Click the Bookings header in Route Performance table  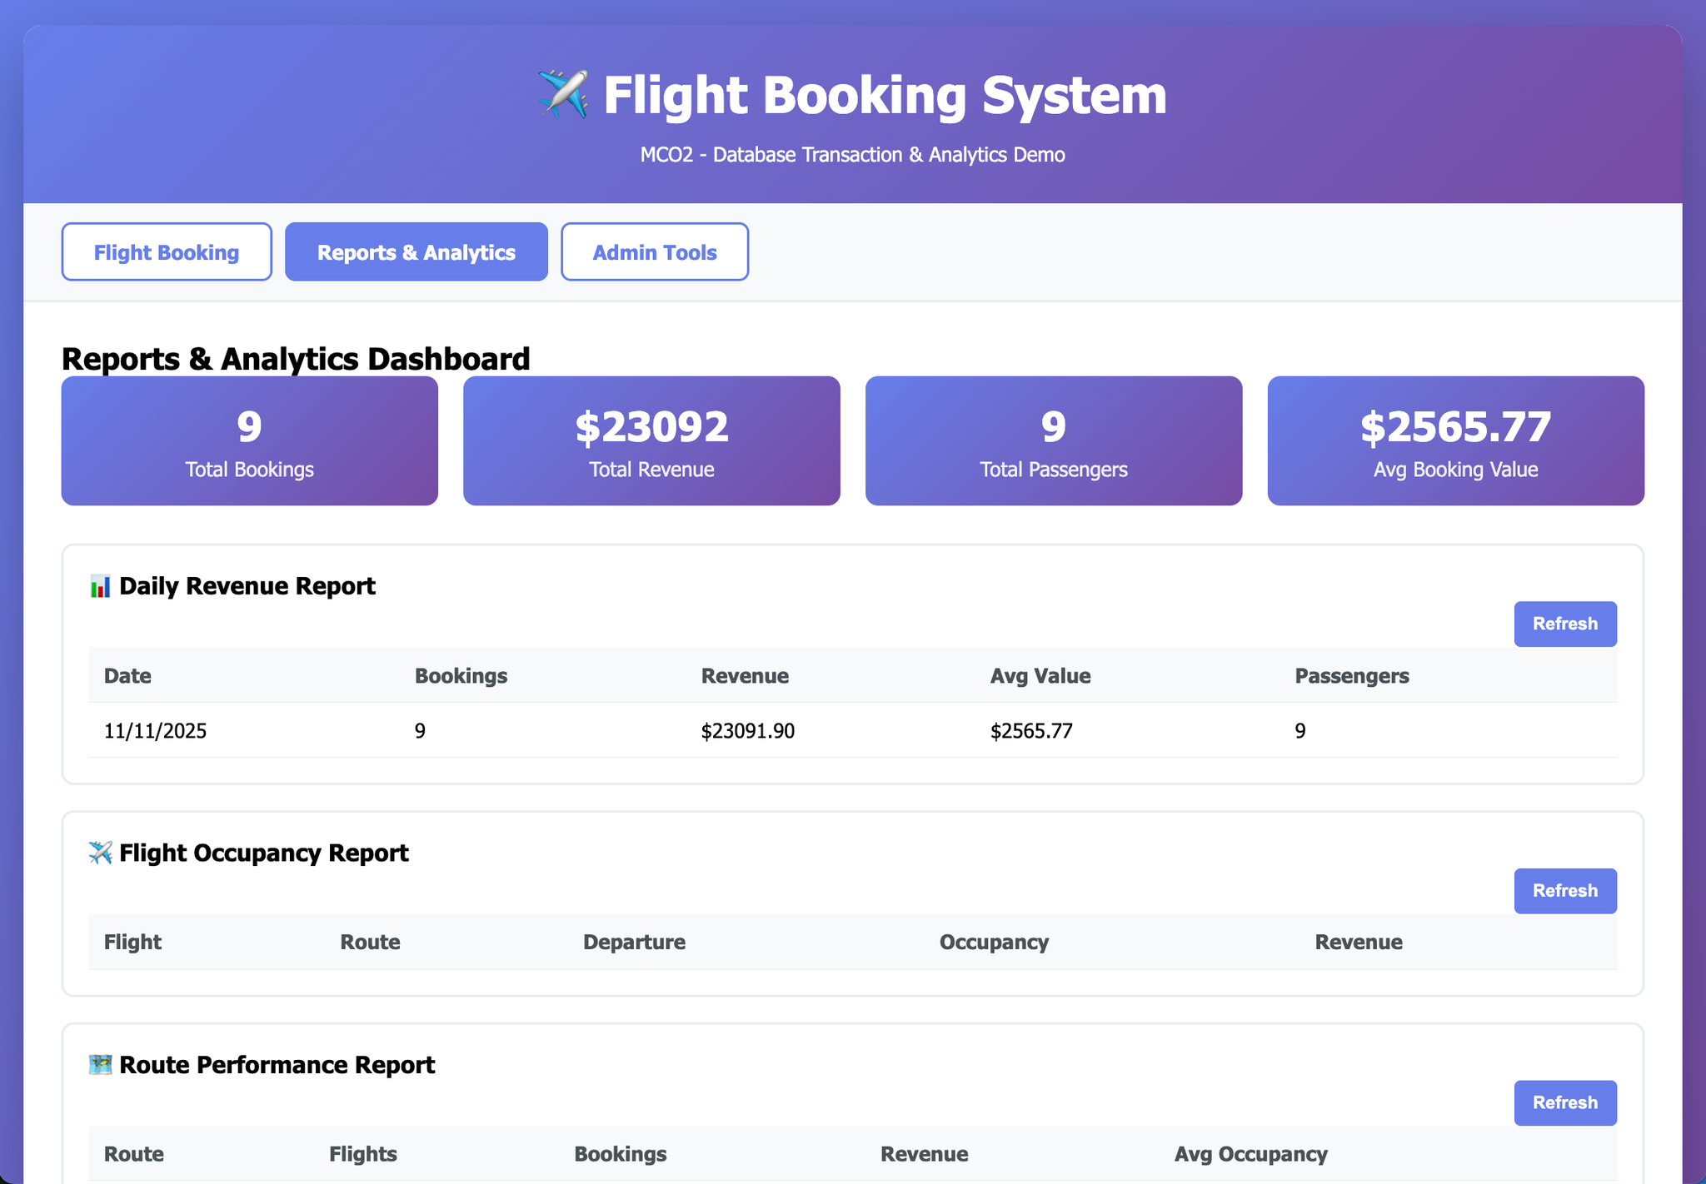tap(621, 1154)
